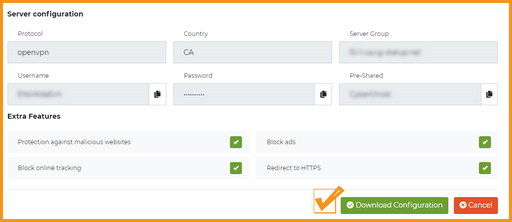The width and height of the screenshot is (512, 222).
Task: Select the Password field with dots
Action: coord(244,94)
